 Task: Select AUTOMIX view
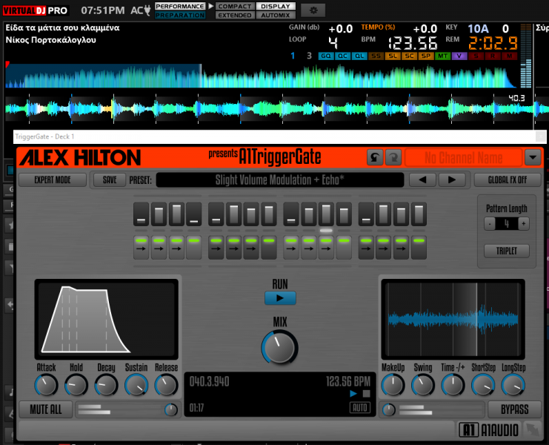tap(276, 15)
